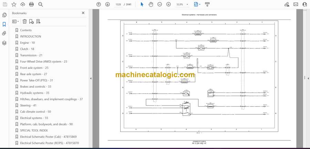Viewport: 310px width, 149px height.
Task: Zoom in with the plus button
Action: click(168, 4)
